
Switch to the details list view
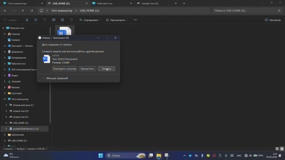point(277,149)
